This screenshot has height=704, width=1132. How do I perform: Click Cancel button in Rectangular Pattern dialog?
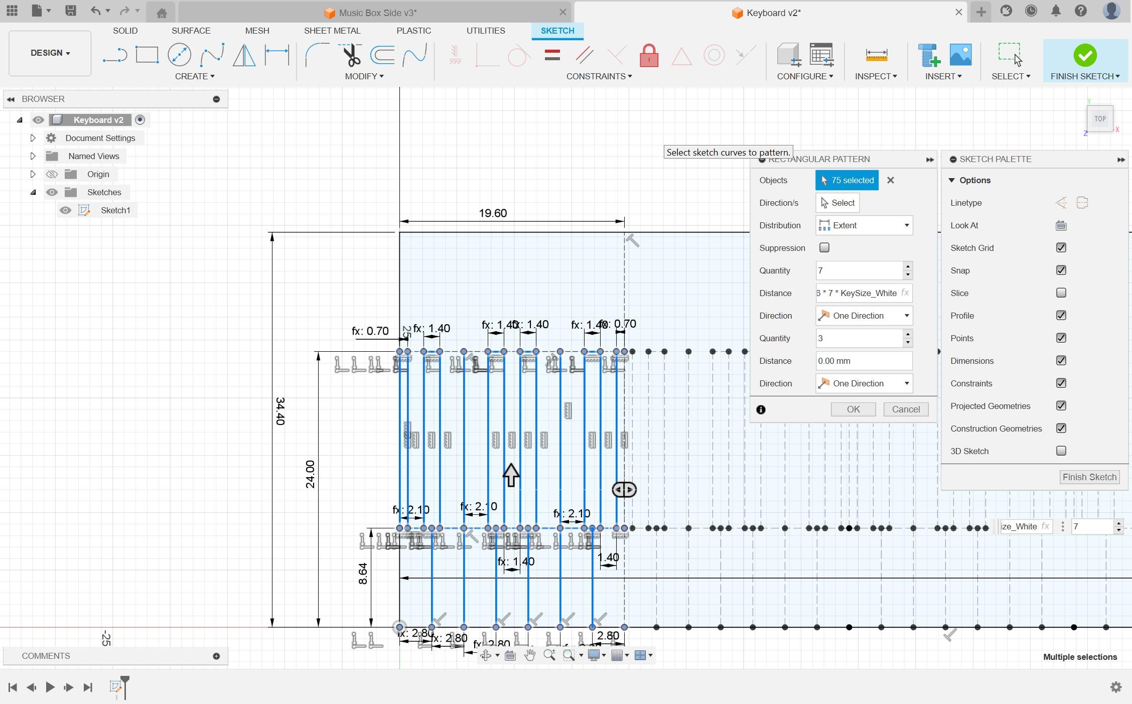coord(905,409)
